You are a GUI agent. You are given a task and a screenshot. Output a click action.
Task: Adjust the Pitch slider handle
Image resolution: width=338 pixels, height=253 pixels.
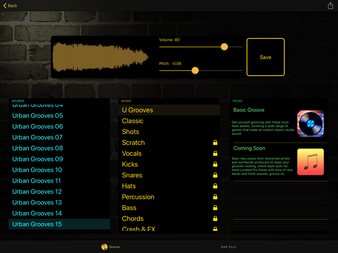click(195, 70)
